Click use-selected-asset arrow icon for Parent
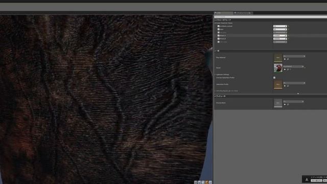Screen dimensions: 327x184 point(285,70)
